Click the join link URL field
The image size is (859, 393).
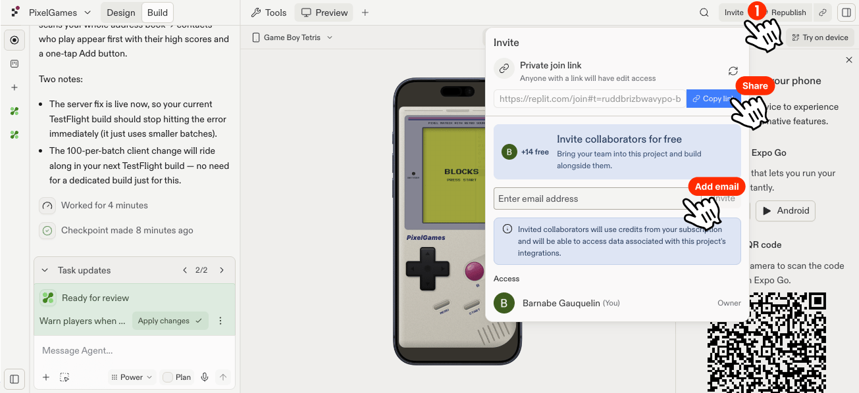pos(590,99)
